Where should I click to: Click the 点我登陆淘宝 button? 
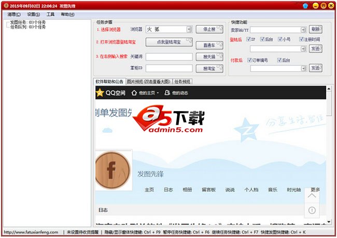point(169,42)
